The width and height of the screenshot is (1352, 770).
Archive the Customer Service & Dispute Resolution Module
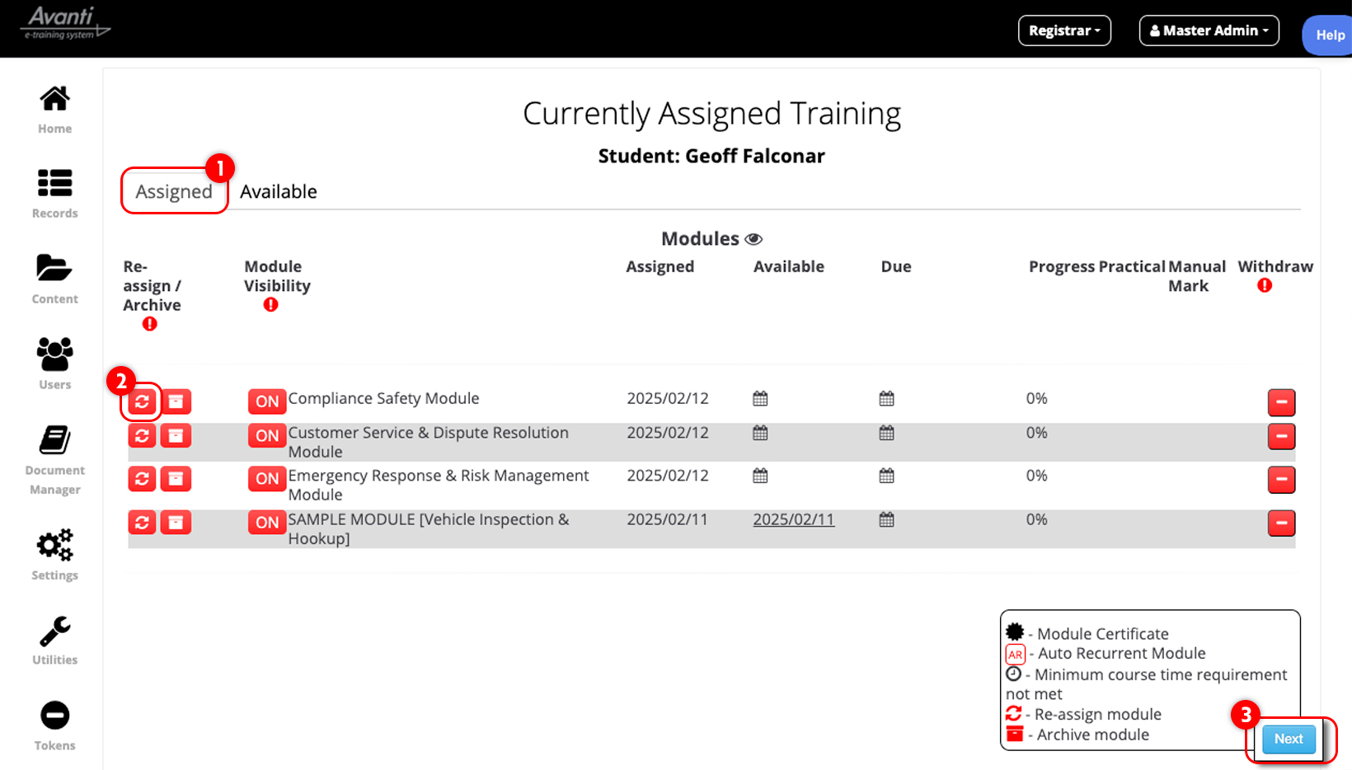coord(176,435)
